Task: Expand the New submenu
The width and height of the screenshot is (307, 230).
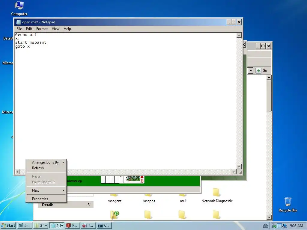Action: pos(46,190)
